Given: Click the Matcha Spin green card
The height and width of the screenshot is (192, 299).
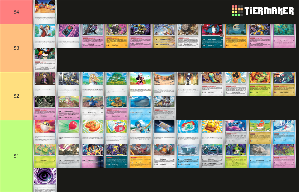Looking at the screenshot, I should point(236,156).
